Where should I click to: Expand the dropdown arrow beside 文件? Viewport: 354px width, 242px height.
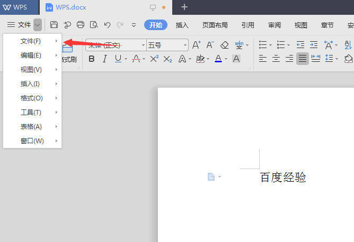click(x=38, y=25)
